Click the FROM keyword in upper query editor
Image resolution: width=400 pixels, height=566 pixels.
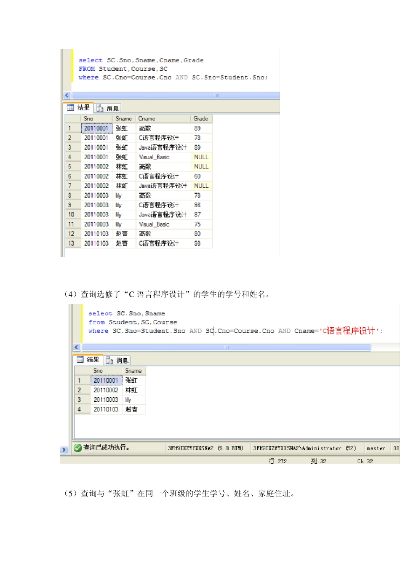click(x=87, y=69)
